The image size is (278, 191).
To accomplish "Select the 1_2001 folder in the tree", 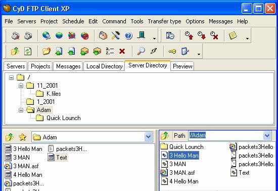I will tap(45, 102).
